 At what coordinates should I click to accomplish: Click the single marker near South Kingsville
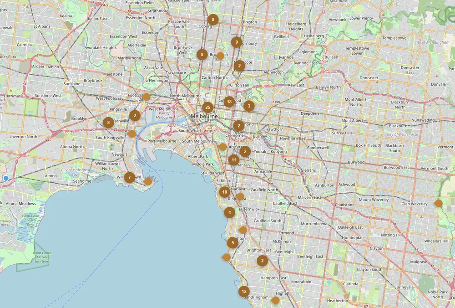[131, 133]
